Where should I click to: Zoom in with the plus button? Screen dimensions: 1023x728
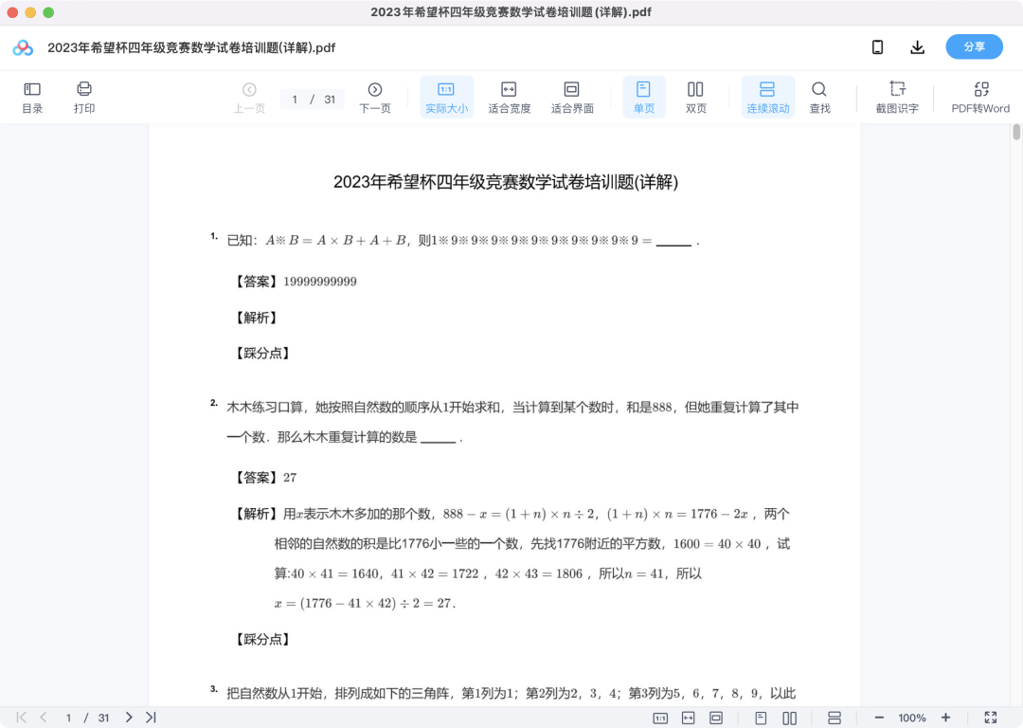click(945, 718)
